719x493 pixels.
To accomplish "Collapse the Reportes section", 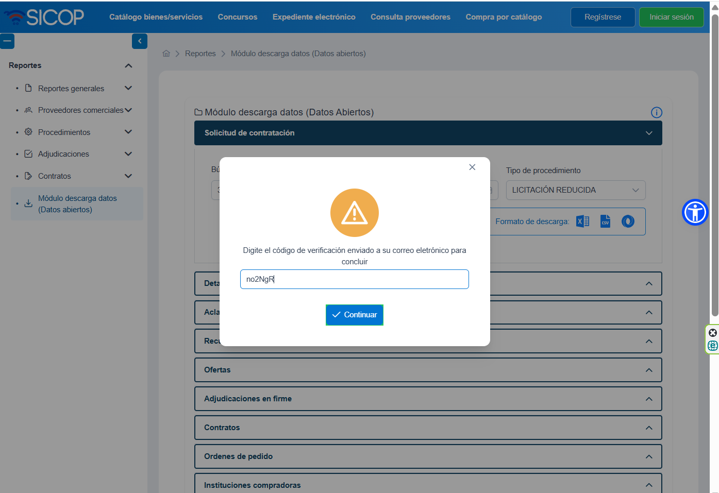I will [128, 65].
